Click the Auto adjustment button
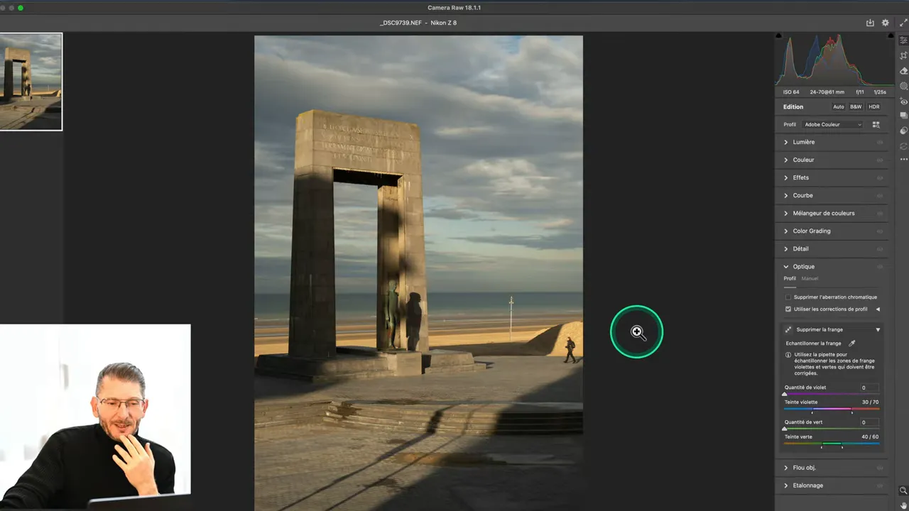909x511 pixels. point(839,106)
